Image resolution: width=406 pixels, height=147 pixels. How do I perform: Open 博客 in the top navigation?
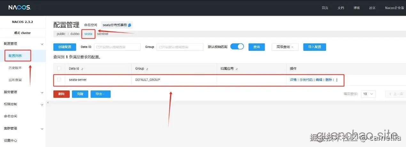356,8
